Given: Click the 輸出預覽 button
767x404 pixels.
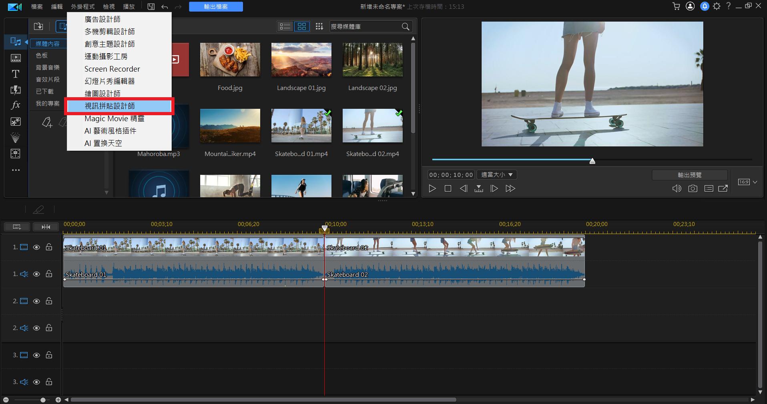Looking at the screenshot, I should tap(689, 175).
